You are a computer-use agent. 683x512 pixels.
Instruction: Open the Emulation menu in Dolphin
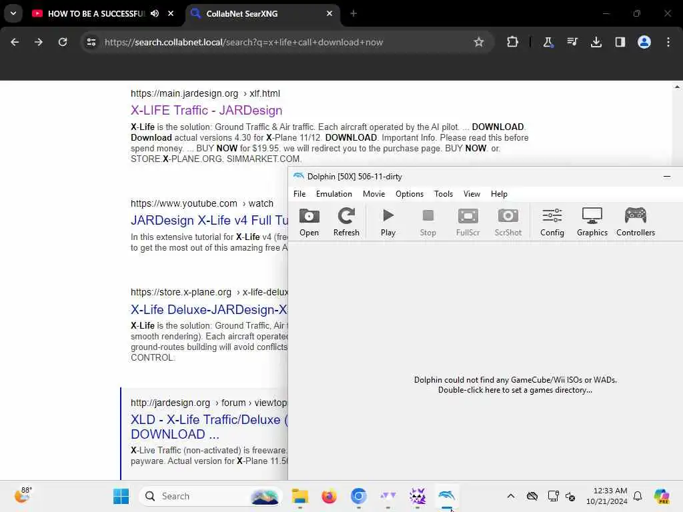click(334, 194)
